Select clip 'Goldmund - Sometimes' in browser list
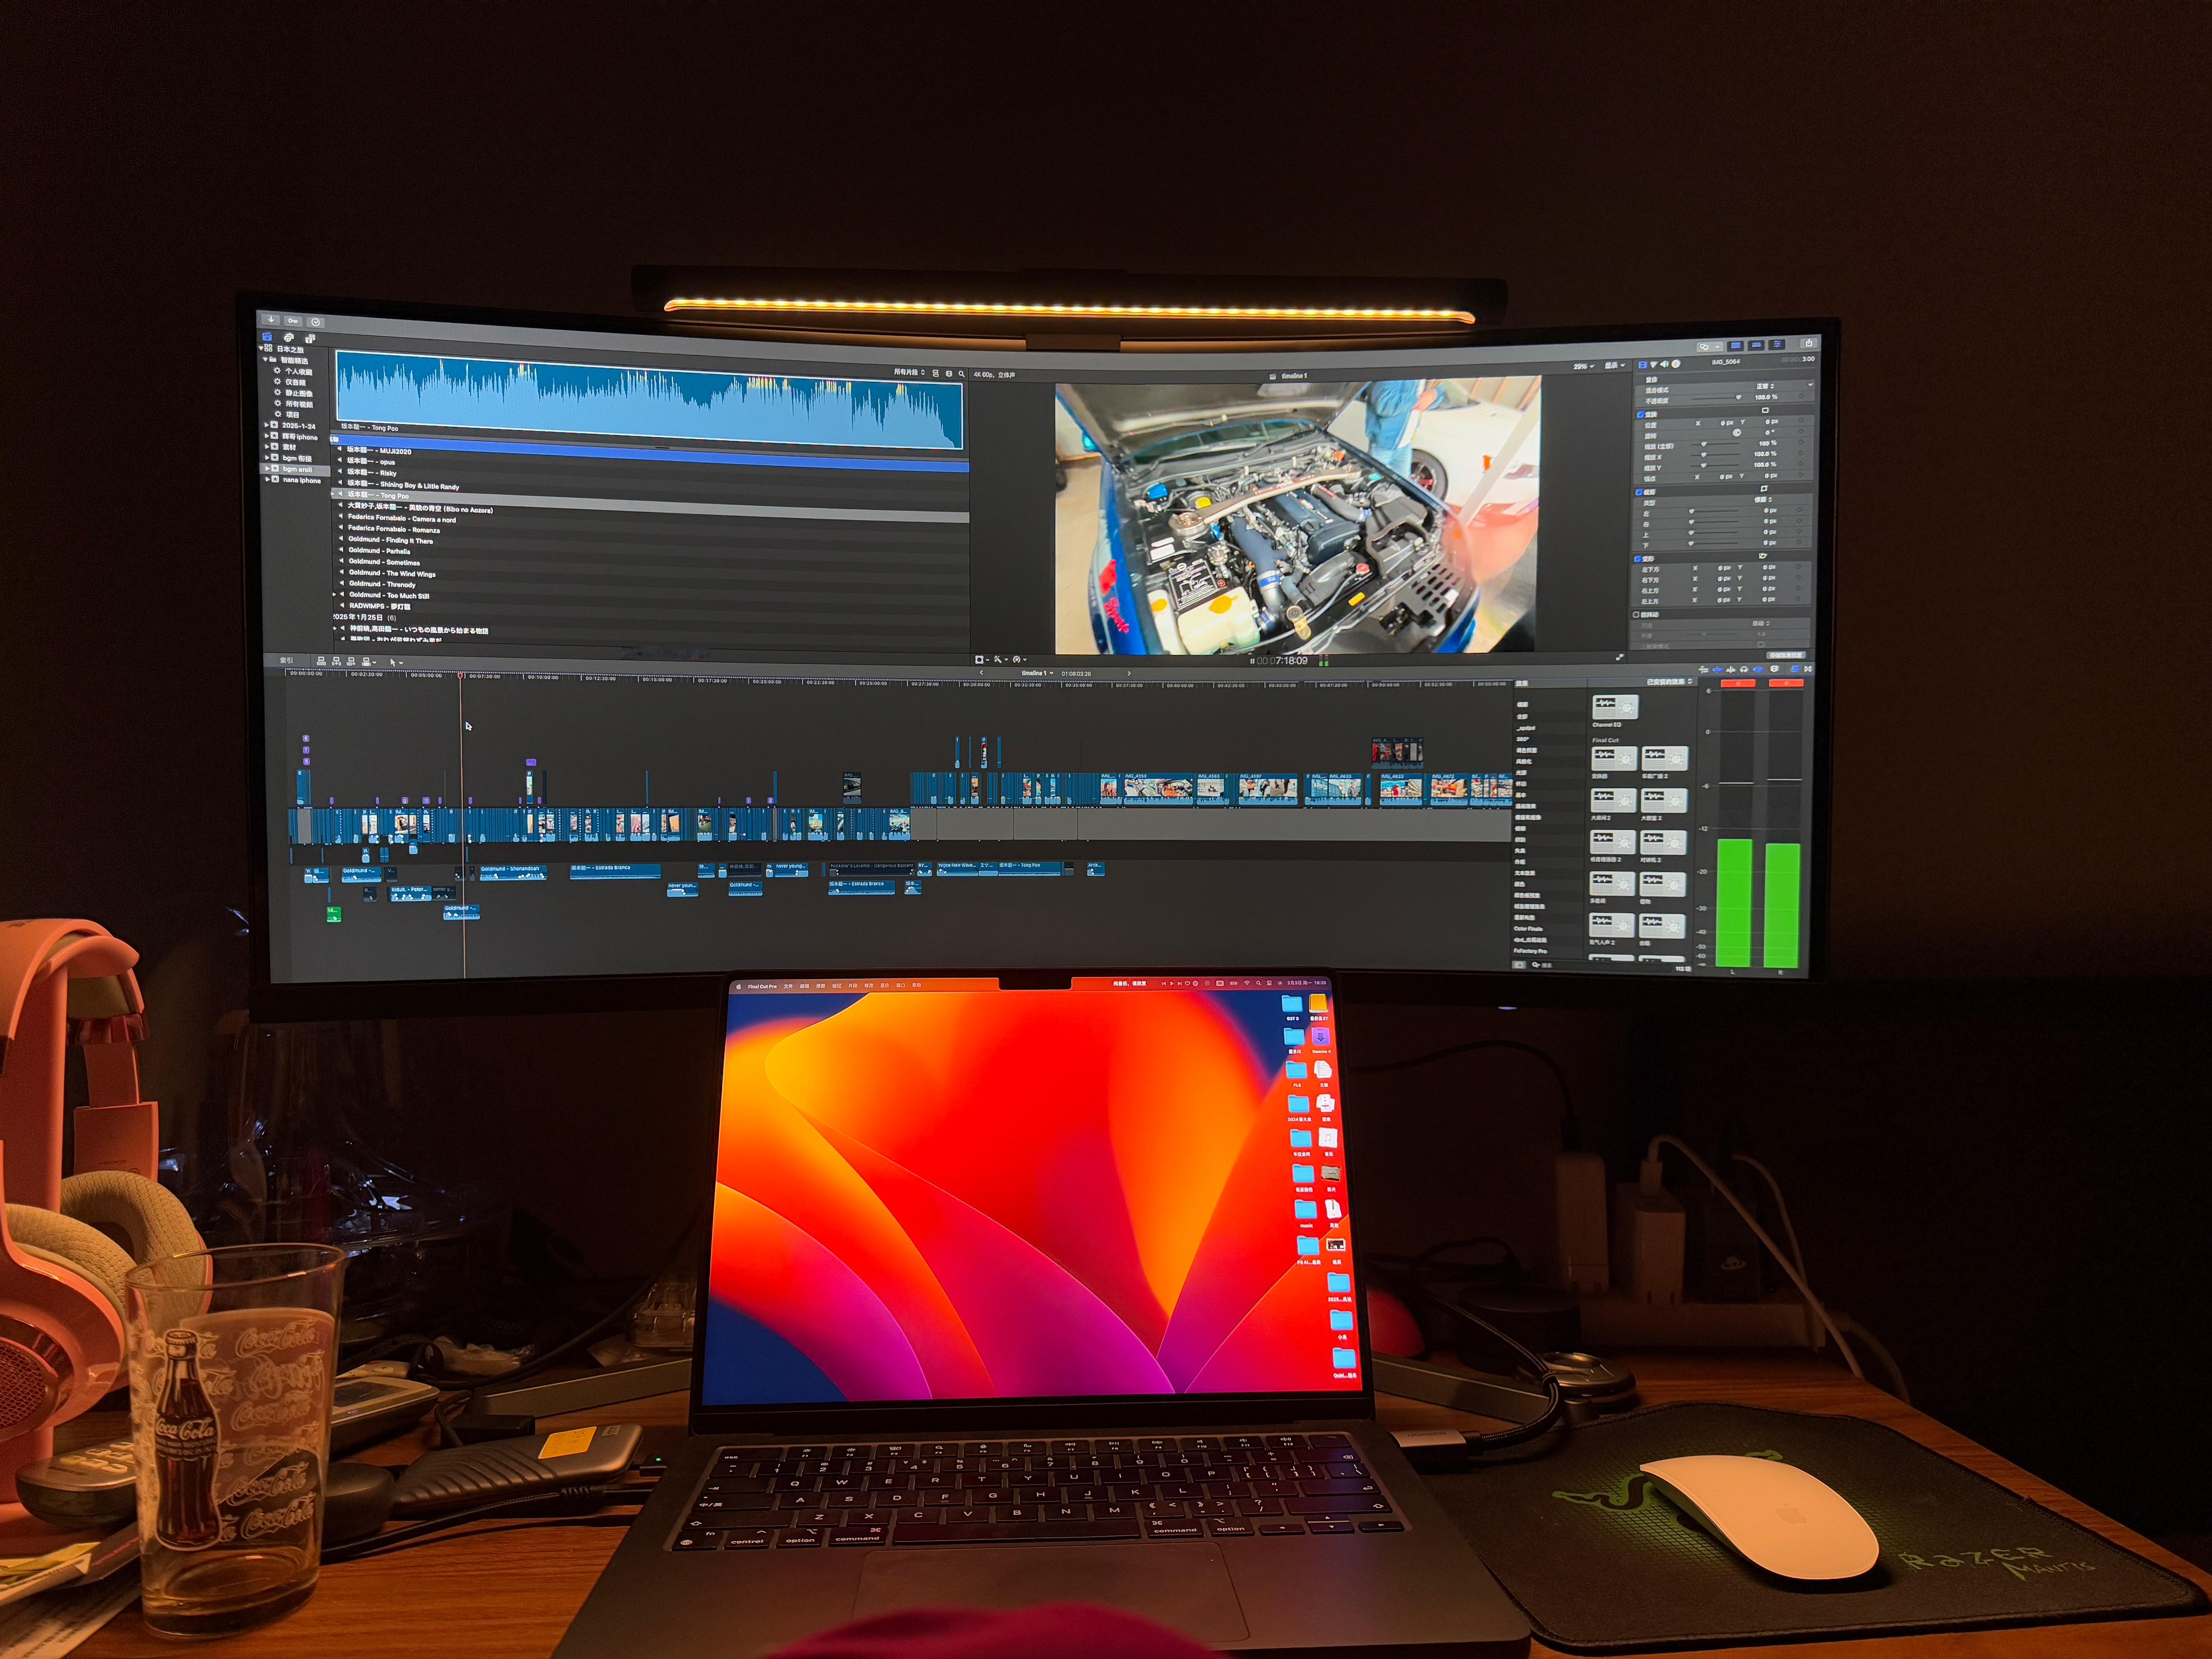Image resolution: width=2212 pixels, height=1659 pixels. click(385, 562)
